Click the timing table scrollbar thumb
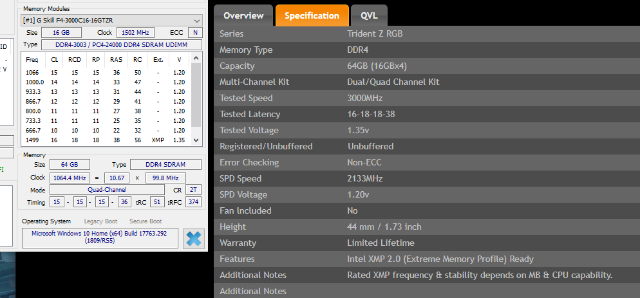 pyautogui.click(x=196, y=95)
